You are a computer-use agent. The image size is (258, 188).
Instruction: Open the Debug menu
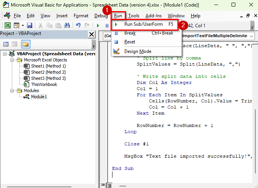coord(101,16)
